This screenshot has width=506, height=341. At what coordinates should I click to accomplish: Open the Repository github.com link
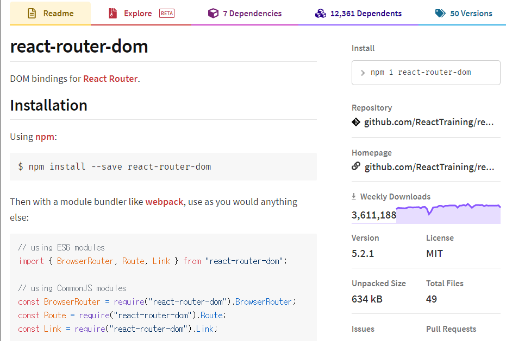[x=429, y=122]
